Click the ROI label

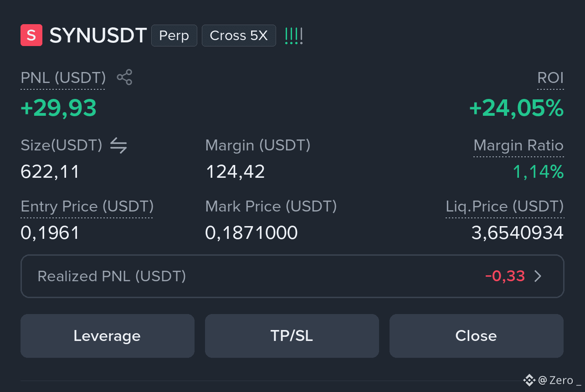point(550,78)
